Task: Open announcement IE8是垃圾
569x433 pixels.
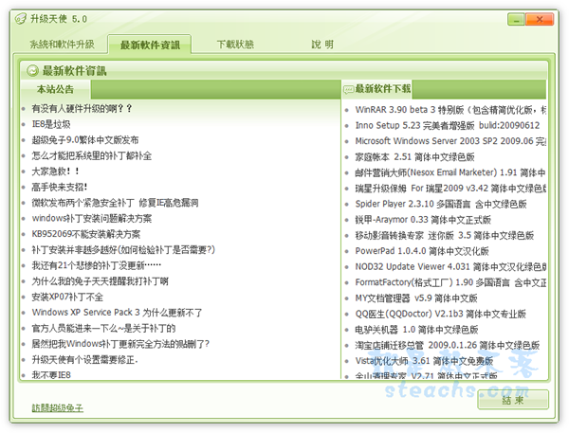Action: click(51, 124)
